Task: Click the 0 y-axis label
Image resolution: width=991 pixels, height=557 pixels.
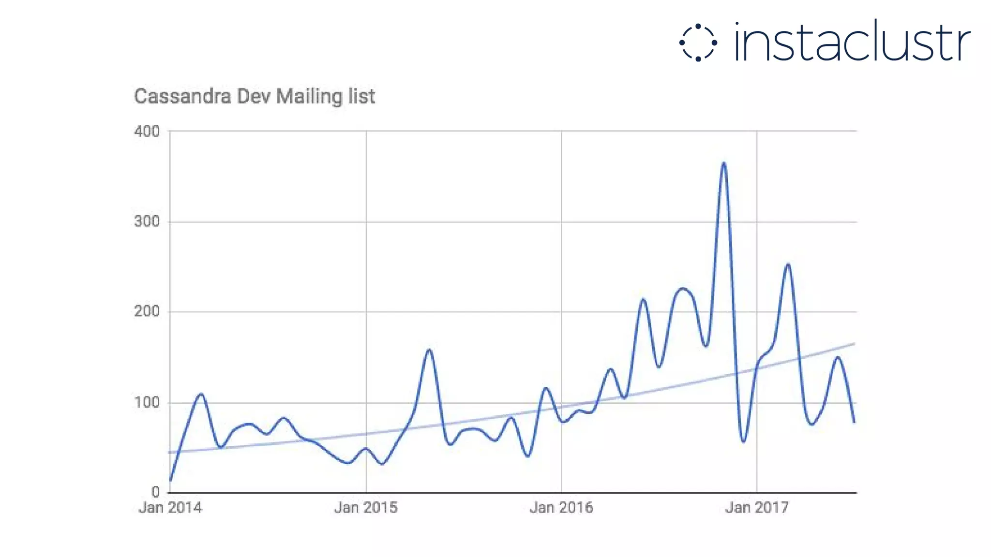Action: [155, 492]
